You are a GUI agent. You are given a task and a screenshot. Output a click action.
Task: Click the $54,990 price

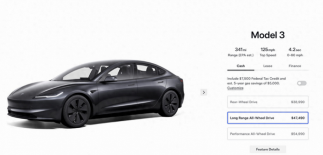click(x=298, y=134)
